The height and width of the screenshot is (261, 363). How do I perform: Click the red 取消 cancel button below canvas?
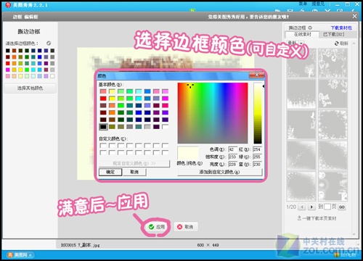(x=186, y=227)
